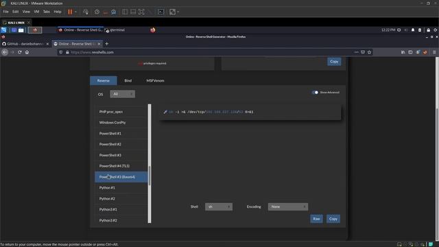Open the OS filter dropdown showing All
The image size is (439, 247).
point(122,94)
